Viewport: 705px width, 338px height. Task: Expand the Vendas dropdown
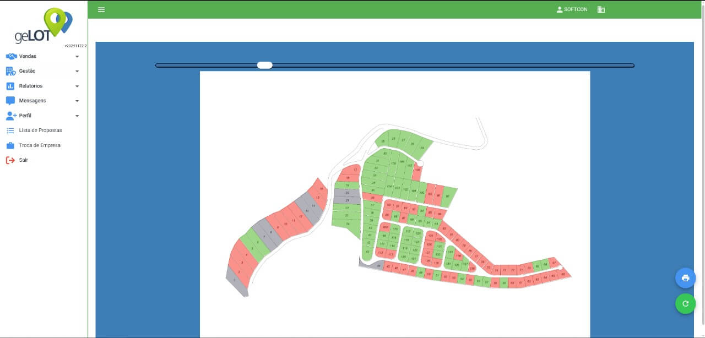point(78,56)
